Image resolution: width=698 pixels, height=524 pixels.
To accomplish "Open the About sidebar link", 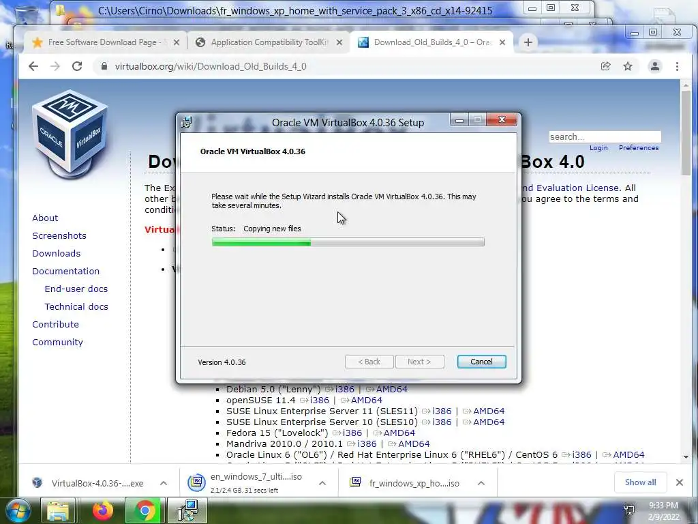I will pyautogui.click(x=45, y=218).
